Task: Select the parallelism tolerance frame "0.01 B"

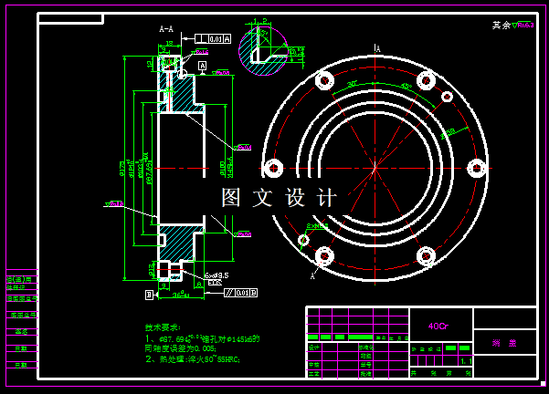Action: 240,293
